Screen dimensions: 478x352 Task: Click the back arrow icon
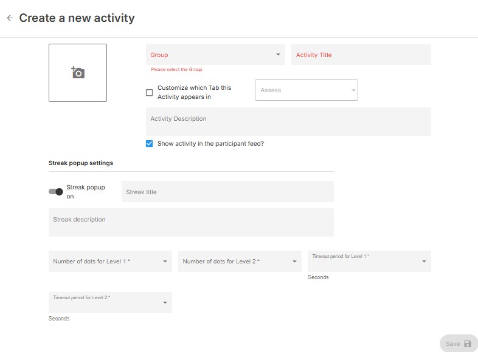pos(10,18)
